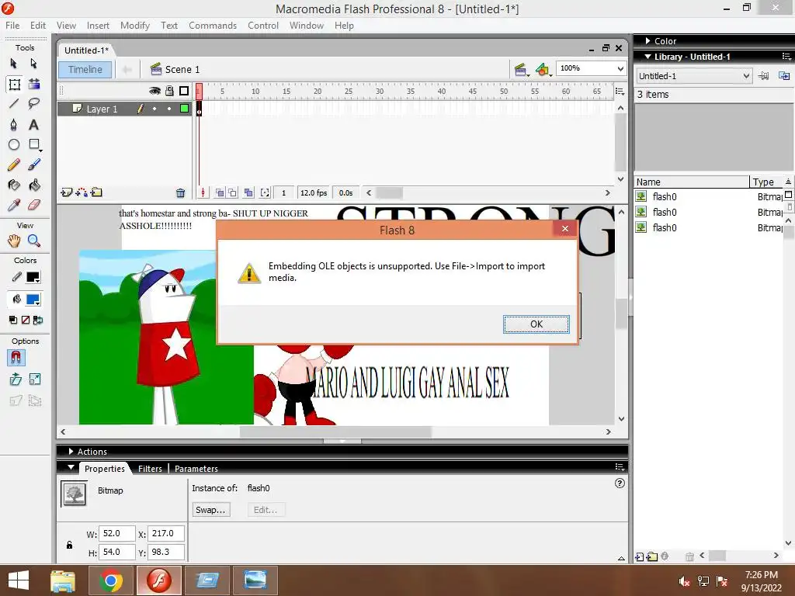The height and width of the screenshot is (596, 795).
Task: Pick the Lasso tool
Action: [34, 104]
